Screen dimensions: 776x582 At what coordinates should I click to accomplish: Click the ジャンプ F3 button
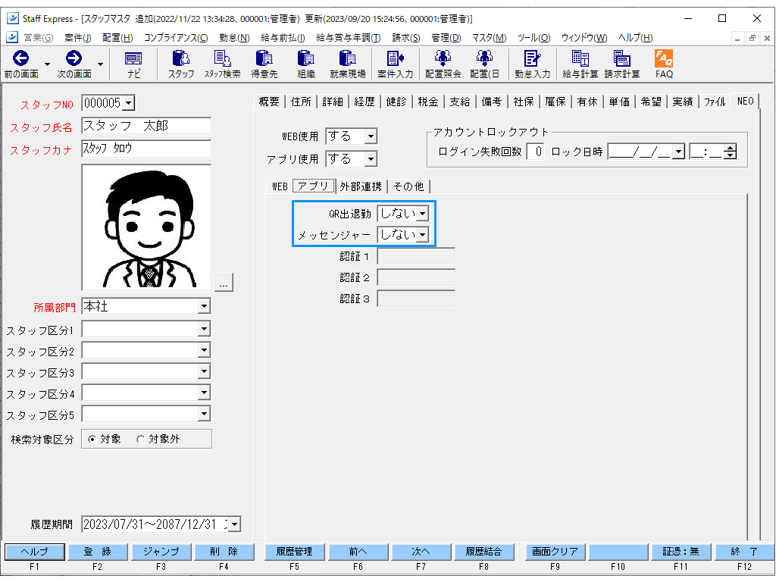pos(161,552)
